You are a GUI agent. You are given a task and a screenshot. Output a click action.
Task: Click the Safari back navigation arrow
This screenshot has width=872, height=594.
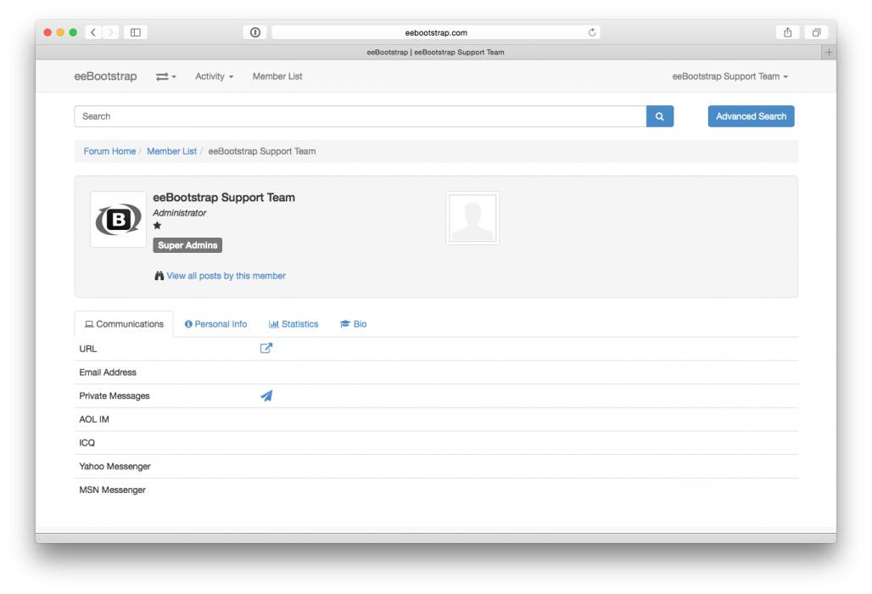(x=93, y=32)
